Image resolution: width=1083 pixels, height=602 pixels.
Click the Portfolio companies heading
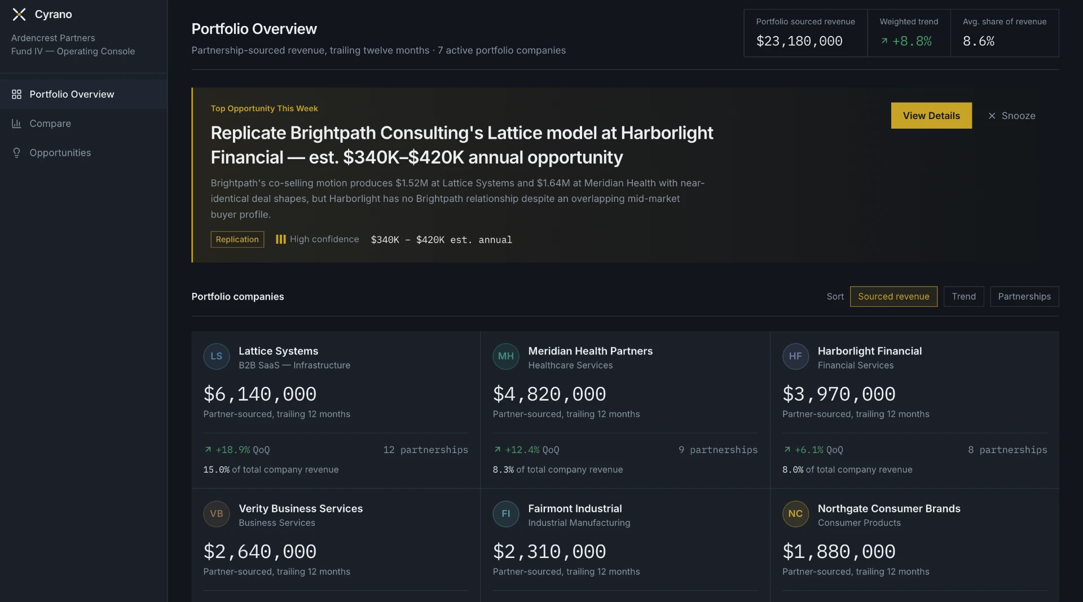coord(237,297)
